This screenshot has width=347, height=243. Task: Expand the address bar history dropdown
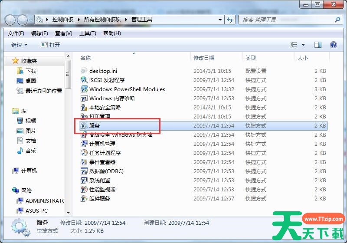tap(220, 20)
